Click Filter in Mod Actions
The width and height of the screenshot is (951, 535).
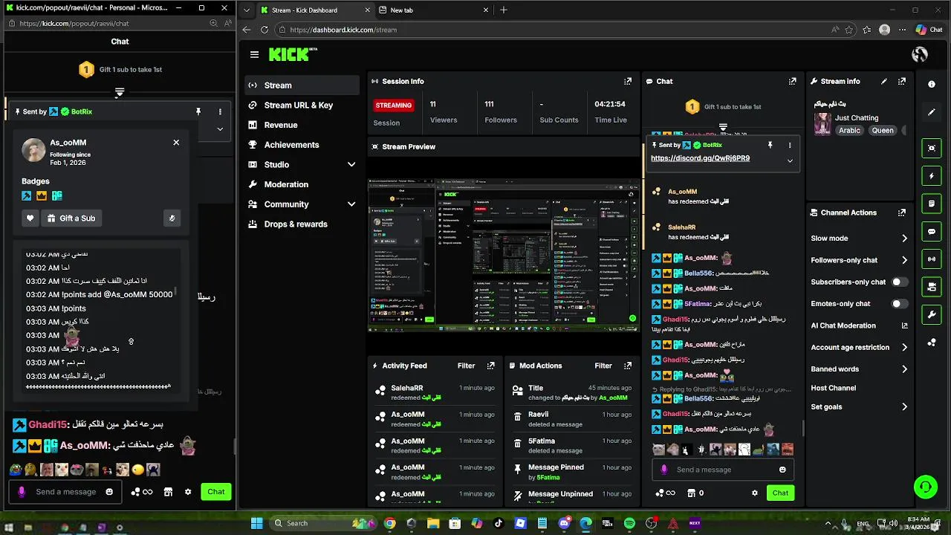603,366
